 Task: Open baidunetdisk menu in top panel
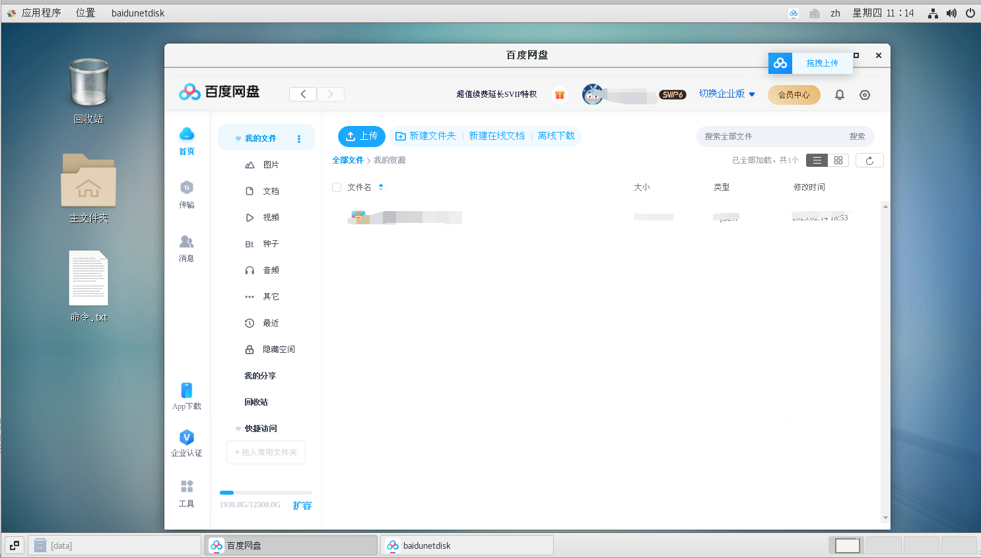tap(138, 13)
